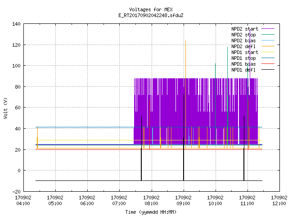Click the x-axis tick label 11:00
This screenshot has width=288, height=216.
247,203
